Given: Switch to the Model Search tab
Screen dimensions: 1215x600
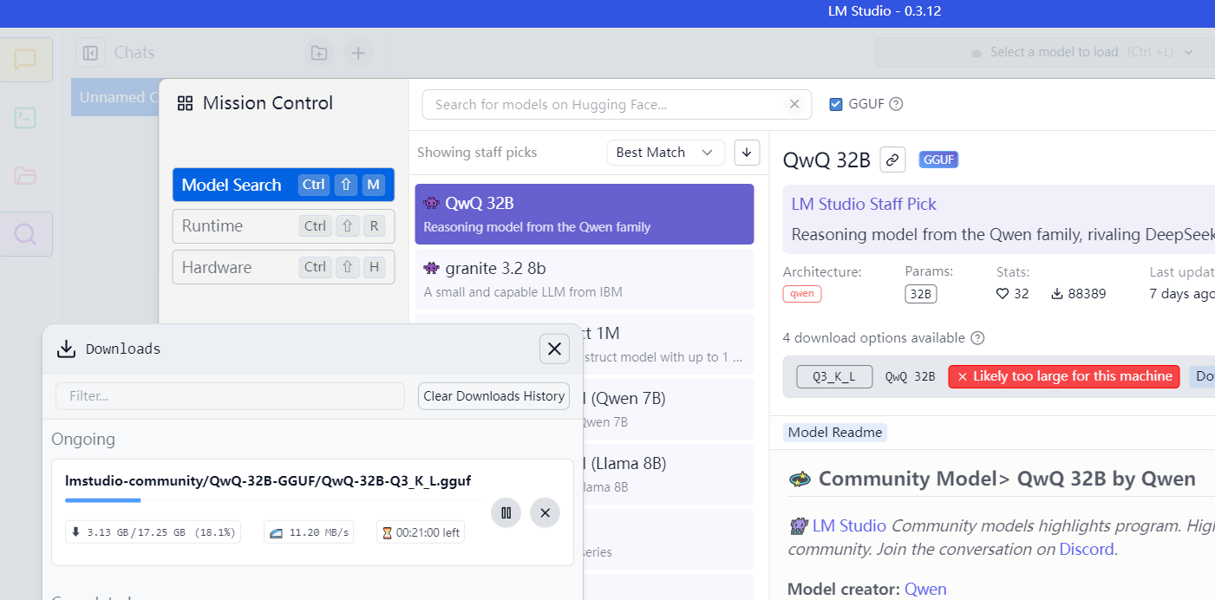Looking at the screenshot, I should click(x=284, y=185).
